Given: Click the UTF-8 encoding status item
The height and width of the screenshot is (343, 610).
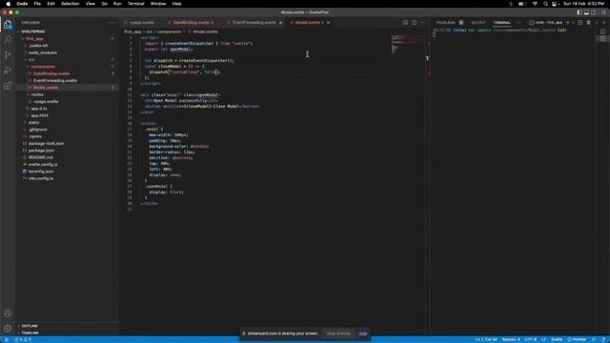Looking at the screenshot, I should [x=531, y=339].
